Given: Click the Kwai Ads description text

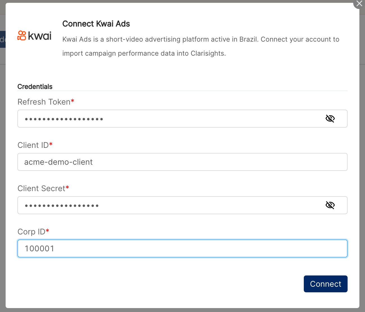Looking at the screenshot, I should pos(201,46).
